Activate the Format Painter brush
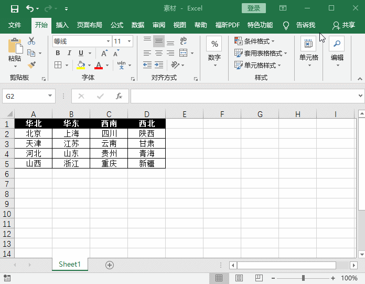Viewport: 365px width, 284px height. coord(31,65)
